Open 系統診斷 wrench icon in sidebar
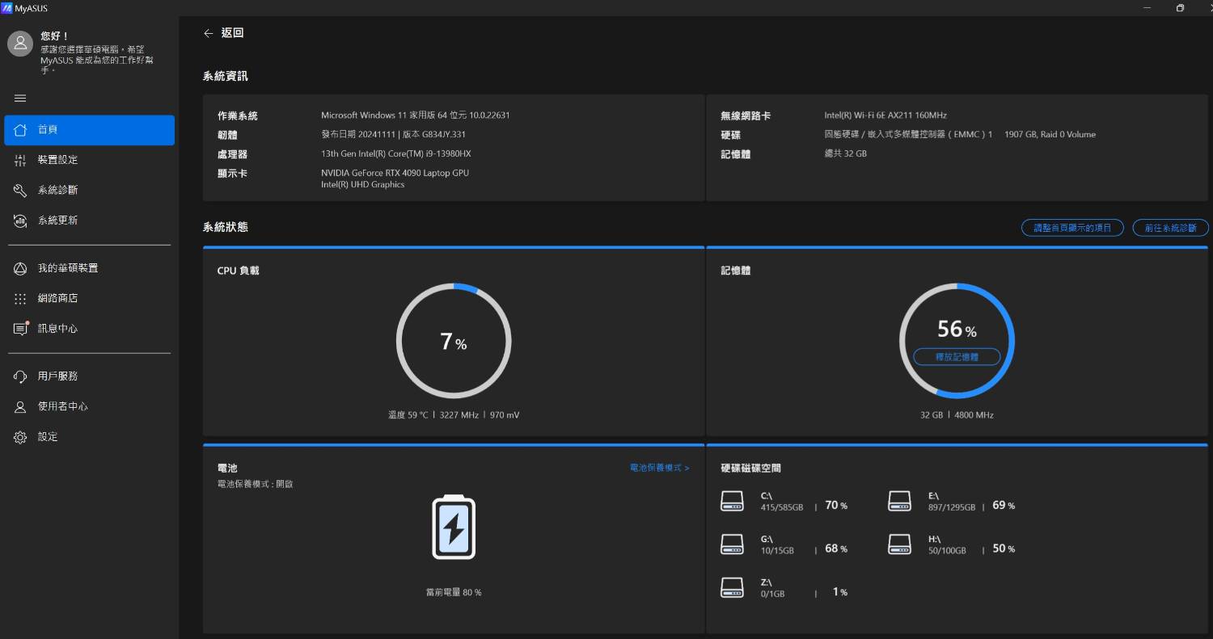 (x=20, y=191)
